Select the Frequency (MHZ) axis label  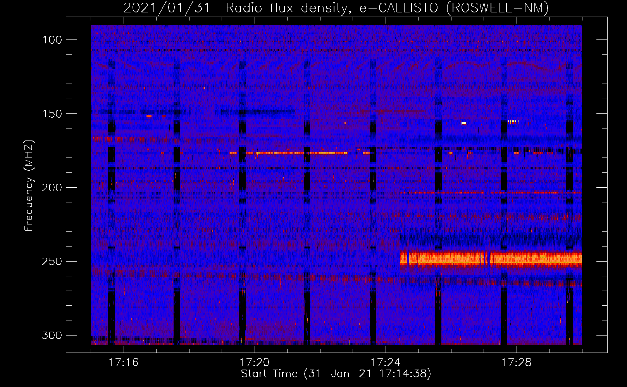[29, 186]
